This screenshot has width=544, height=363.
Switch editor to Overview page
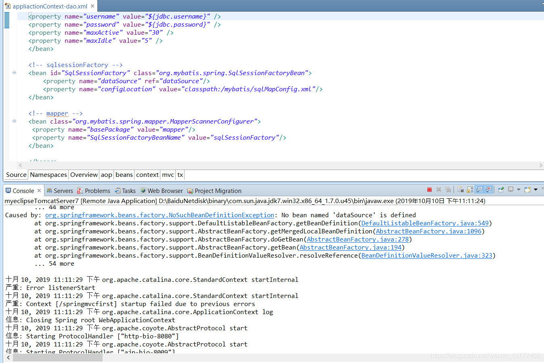tap(84, 175)
